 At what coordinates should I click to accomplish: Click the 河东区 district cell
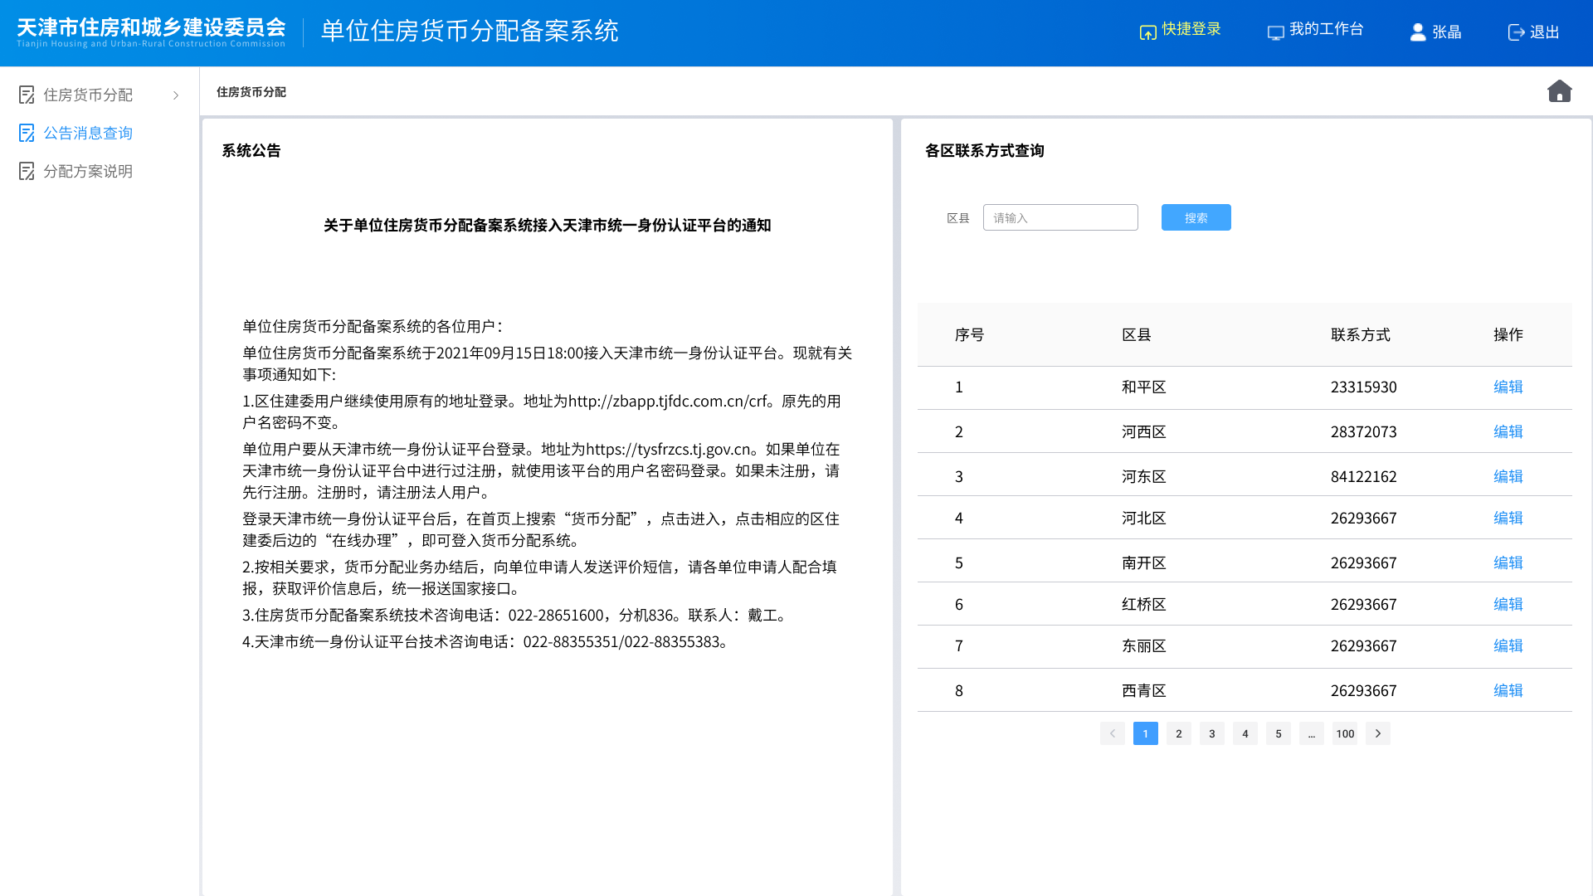pyautogui.click(x=1144, y=476)
